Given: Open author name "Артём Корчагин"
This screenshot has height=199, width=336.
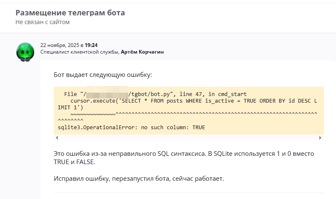Looking at the screenshot, I should (x=142, y=52).
